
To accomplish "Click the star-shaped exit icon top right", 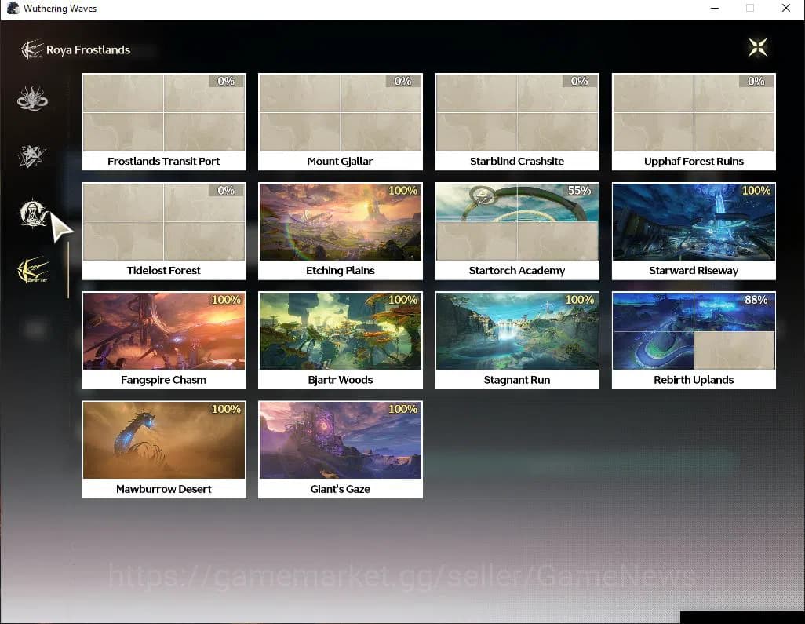I will (x=757, y=47).
